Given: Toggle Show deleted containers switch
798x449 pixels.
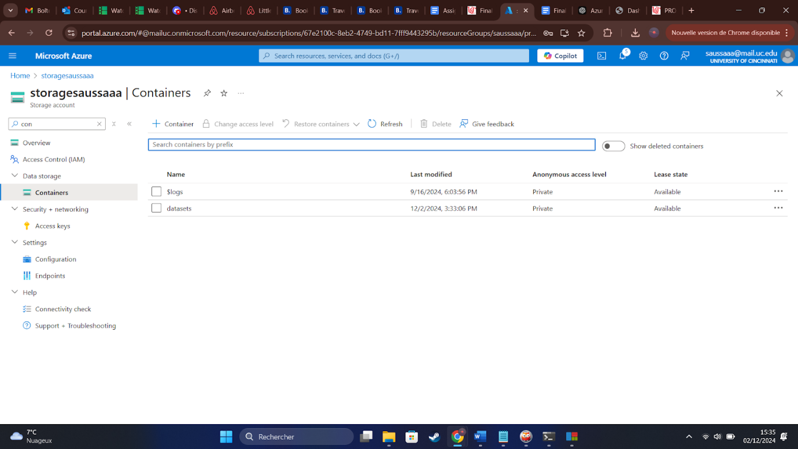Looking at the screenshot, I should pyautogui.click(x=614, y=146).
